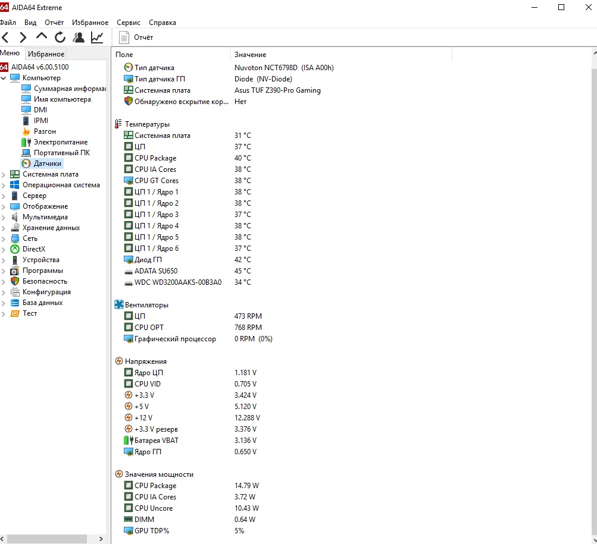The image size is (597, 544).
Task: Expand the Сеть tree node
Action: [4, 238]
